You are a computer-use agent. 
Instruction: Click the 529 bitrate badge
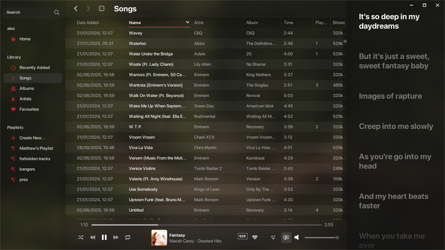(x=243, y=236)
